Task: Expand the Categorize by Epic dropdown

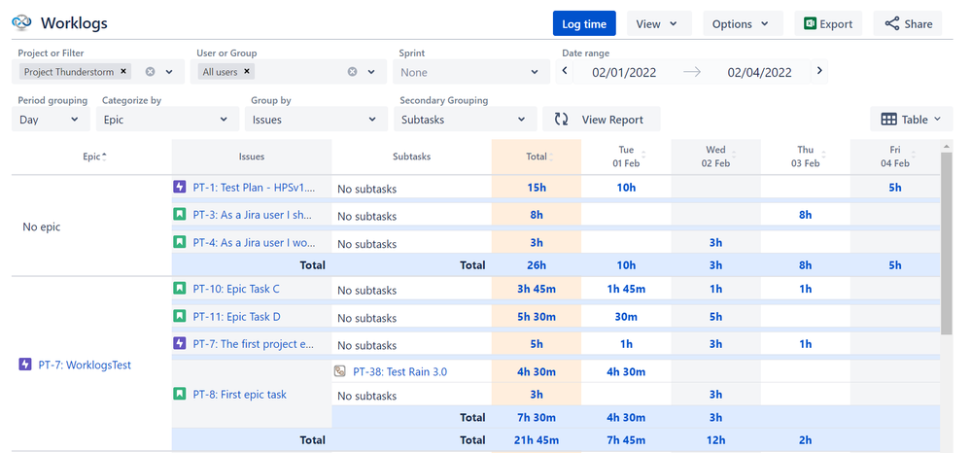Action: click(x=165, y=120)
